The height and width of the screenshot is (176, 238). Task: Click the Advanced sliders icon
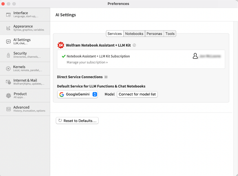click(8, 109)
